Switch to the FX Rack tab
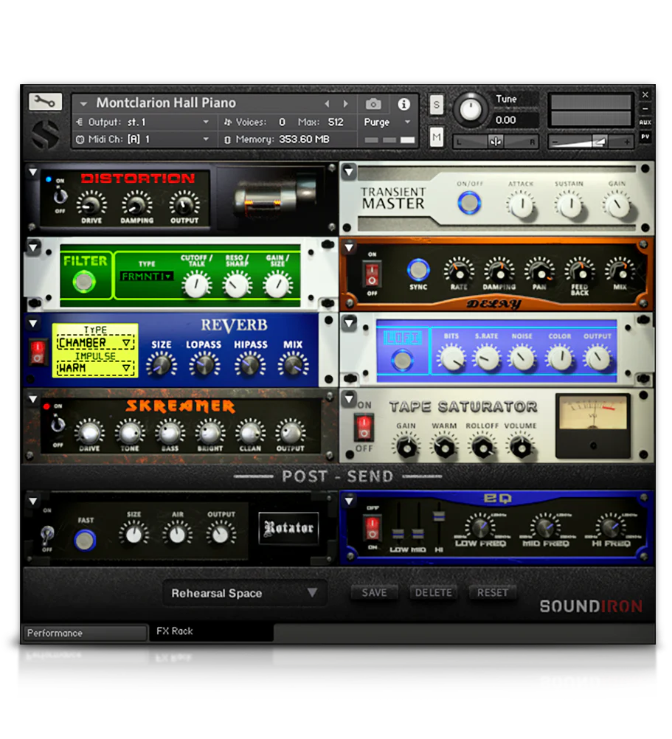This screenshot has height=739, width=672. (174, 631)
